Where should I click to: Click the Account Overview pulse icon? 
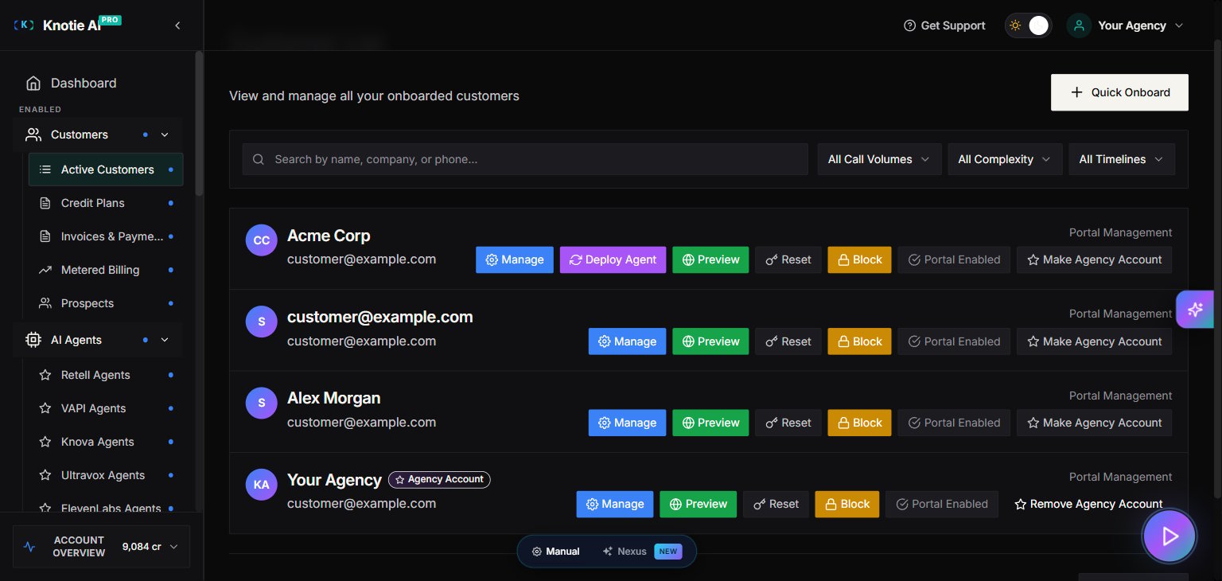pyautogui.click(x=30, y=547)
